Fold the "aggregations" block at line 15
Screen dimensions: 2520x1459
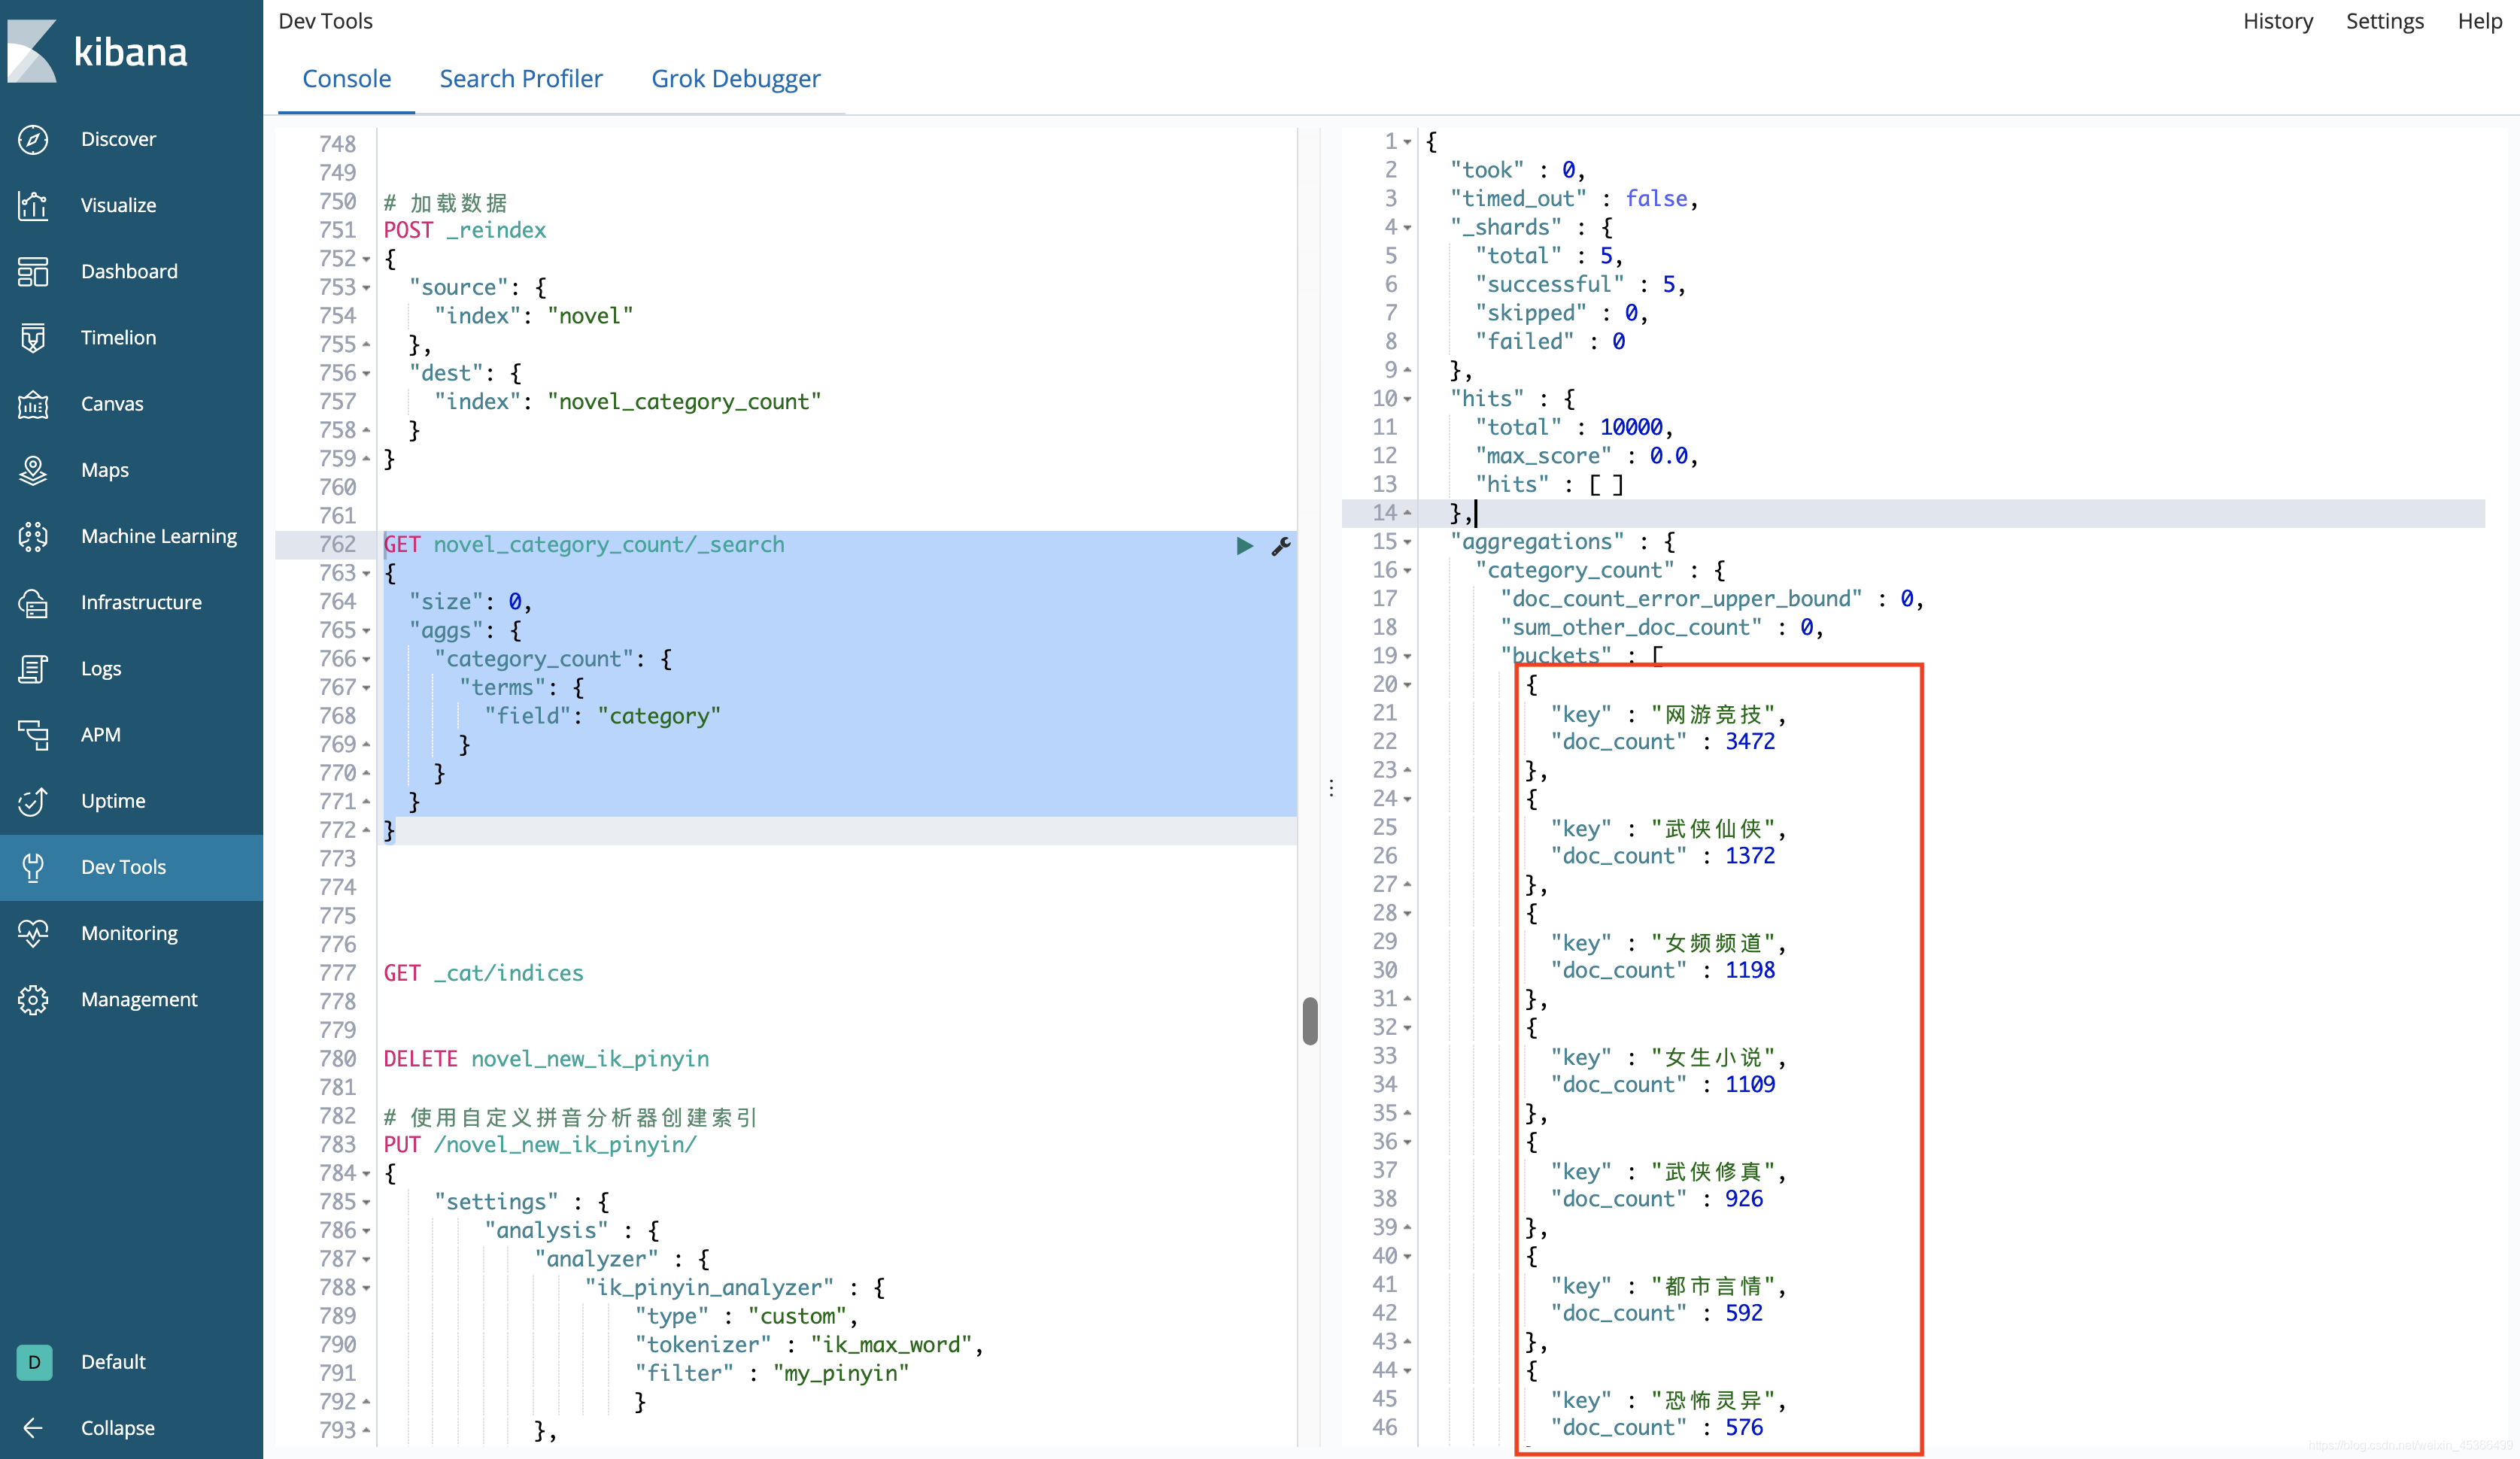1407,542
